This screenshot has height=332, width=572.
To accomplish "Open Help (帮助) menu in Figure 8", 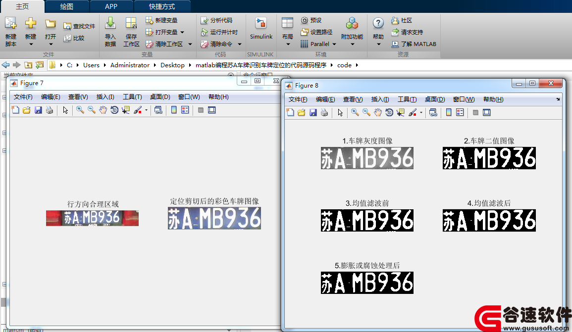I will click(493, 99).
